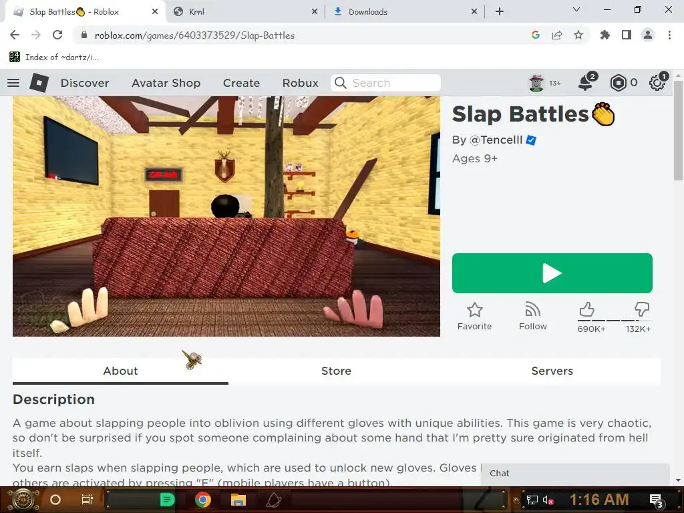This screenshot has width=684, height=513.
Task: Open a new browser tab
Action: click(x=500, y=12)
